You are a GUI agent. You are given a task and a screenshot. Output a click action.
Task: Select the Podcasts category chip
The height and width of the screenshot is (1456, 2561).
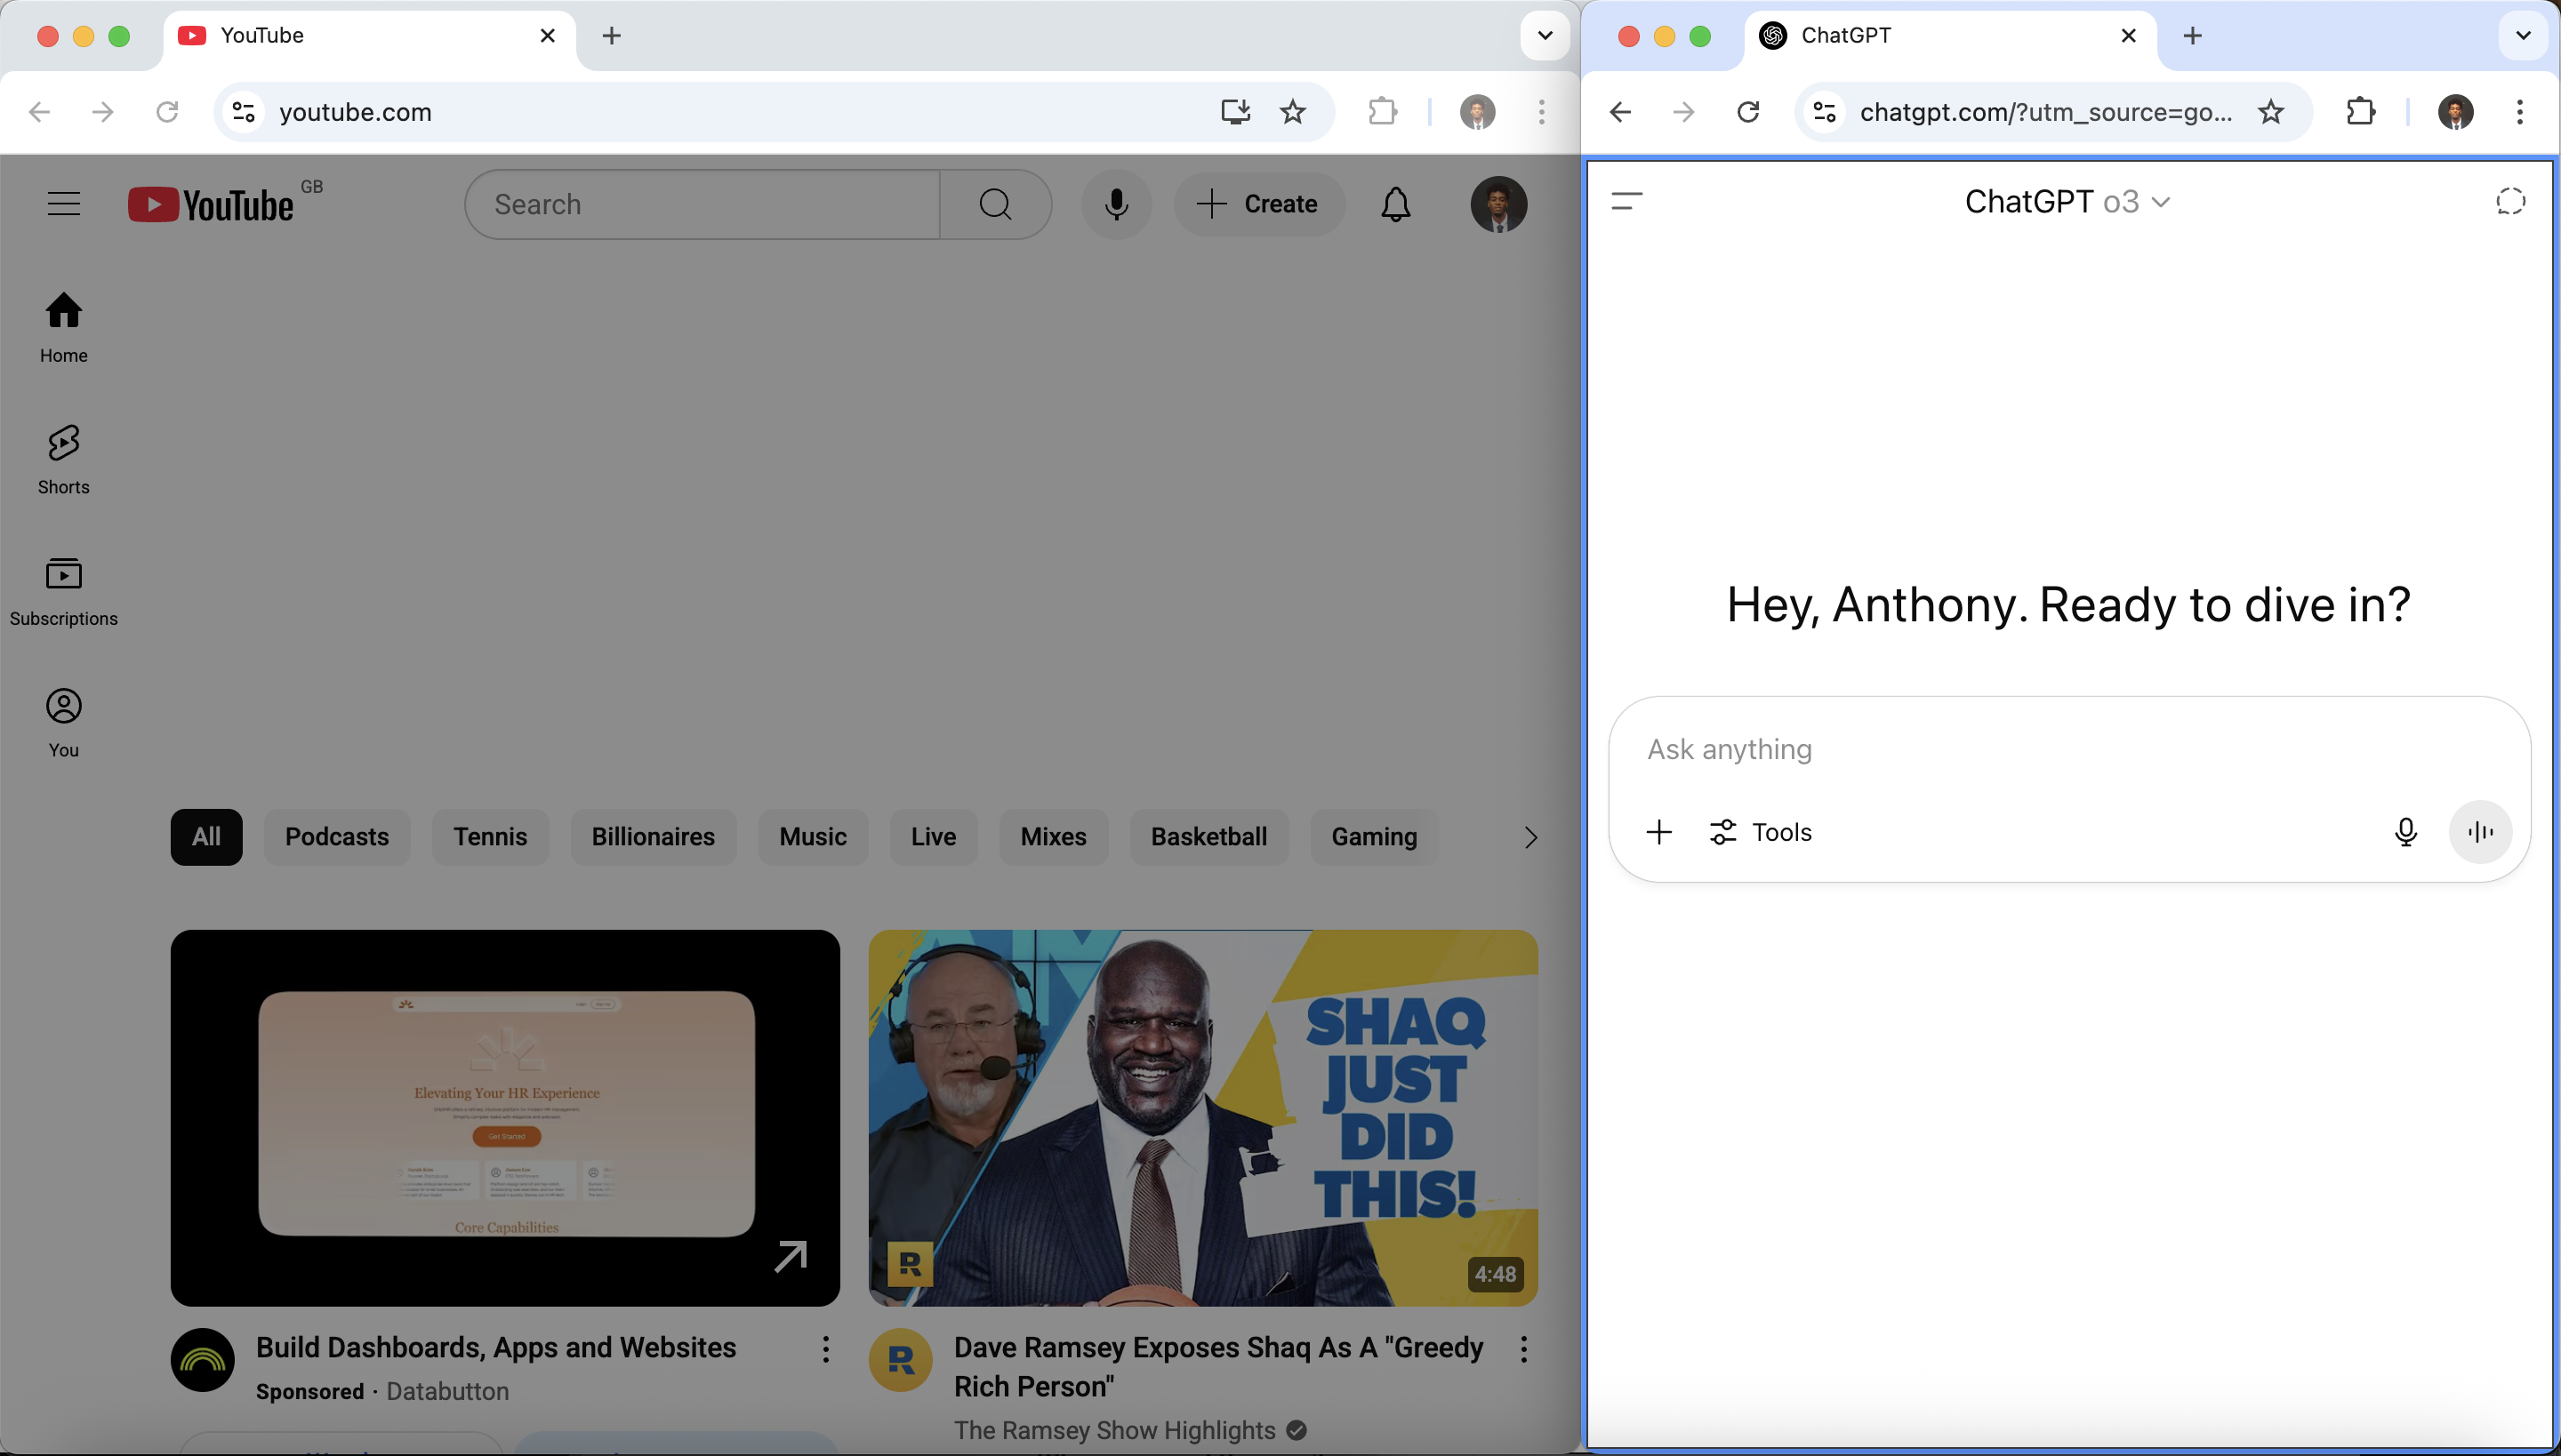337,837
